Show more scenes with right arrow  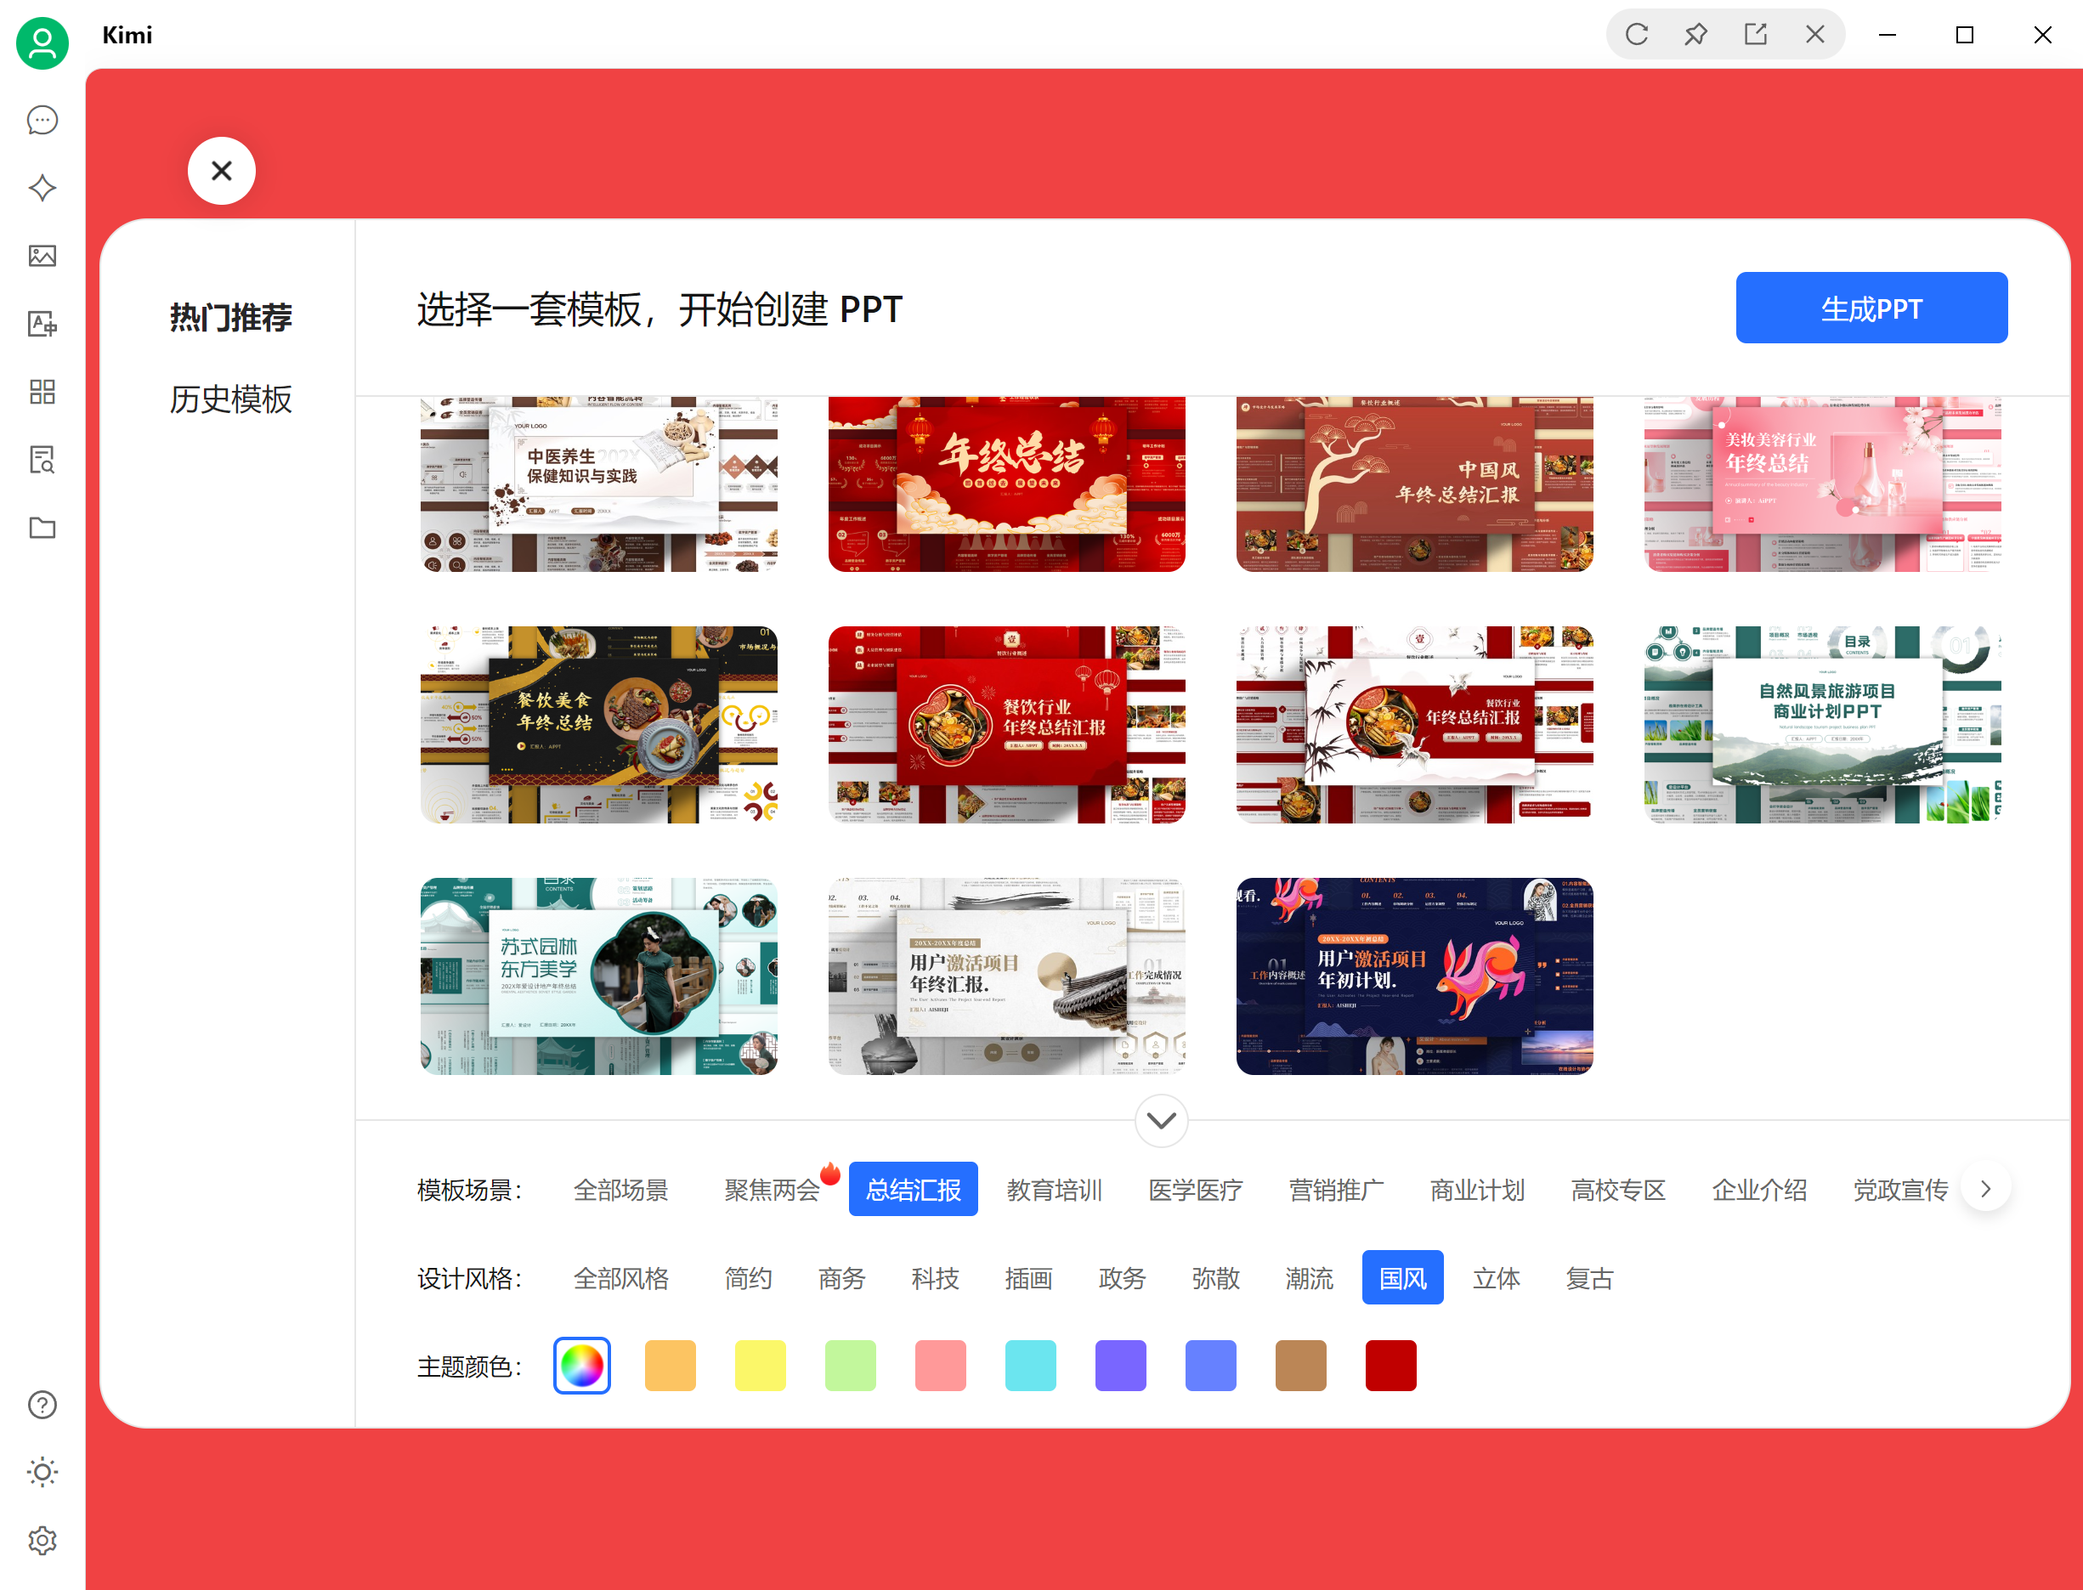(1985, 1189)
